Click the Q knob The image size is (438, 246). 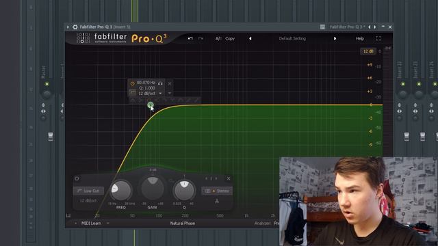[x=184, y=191]
